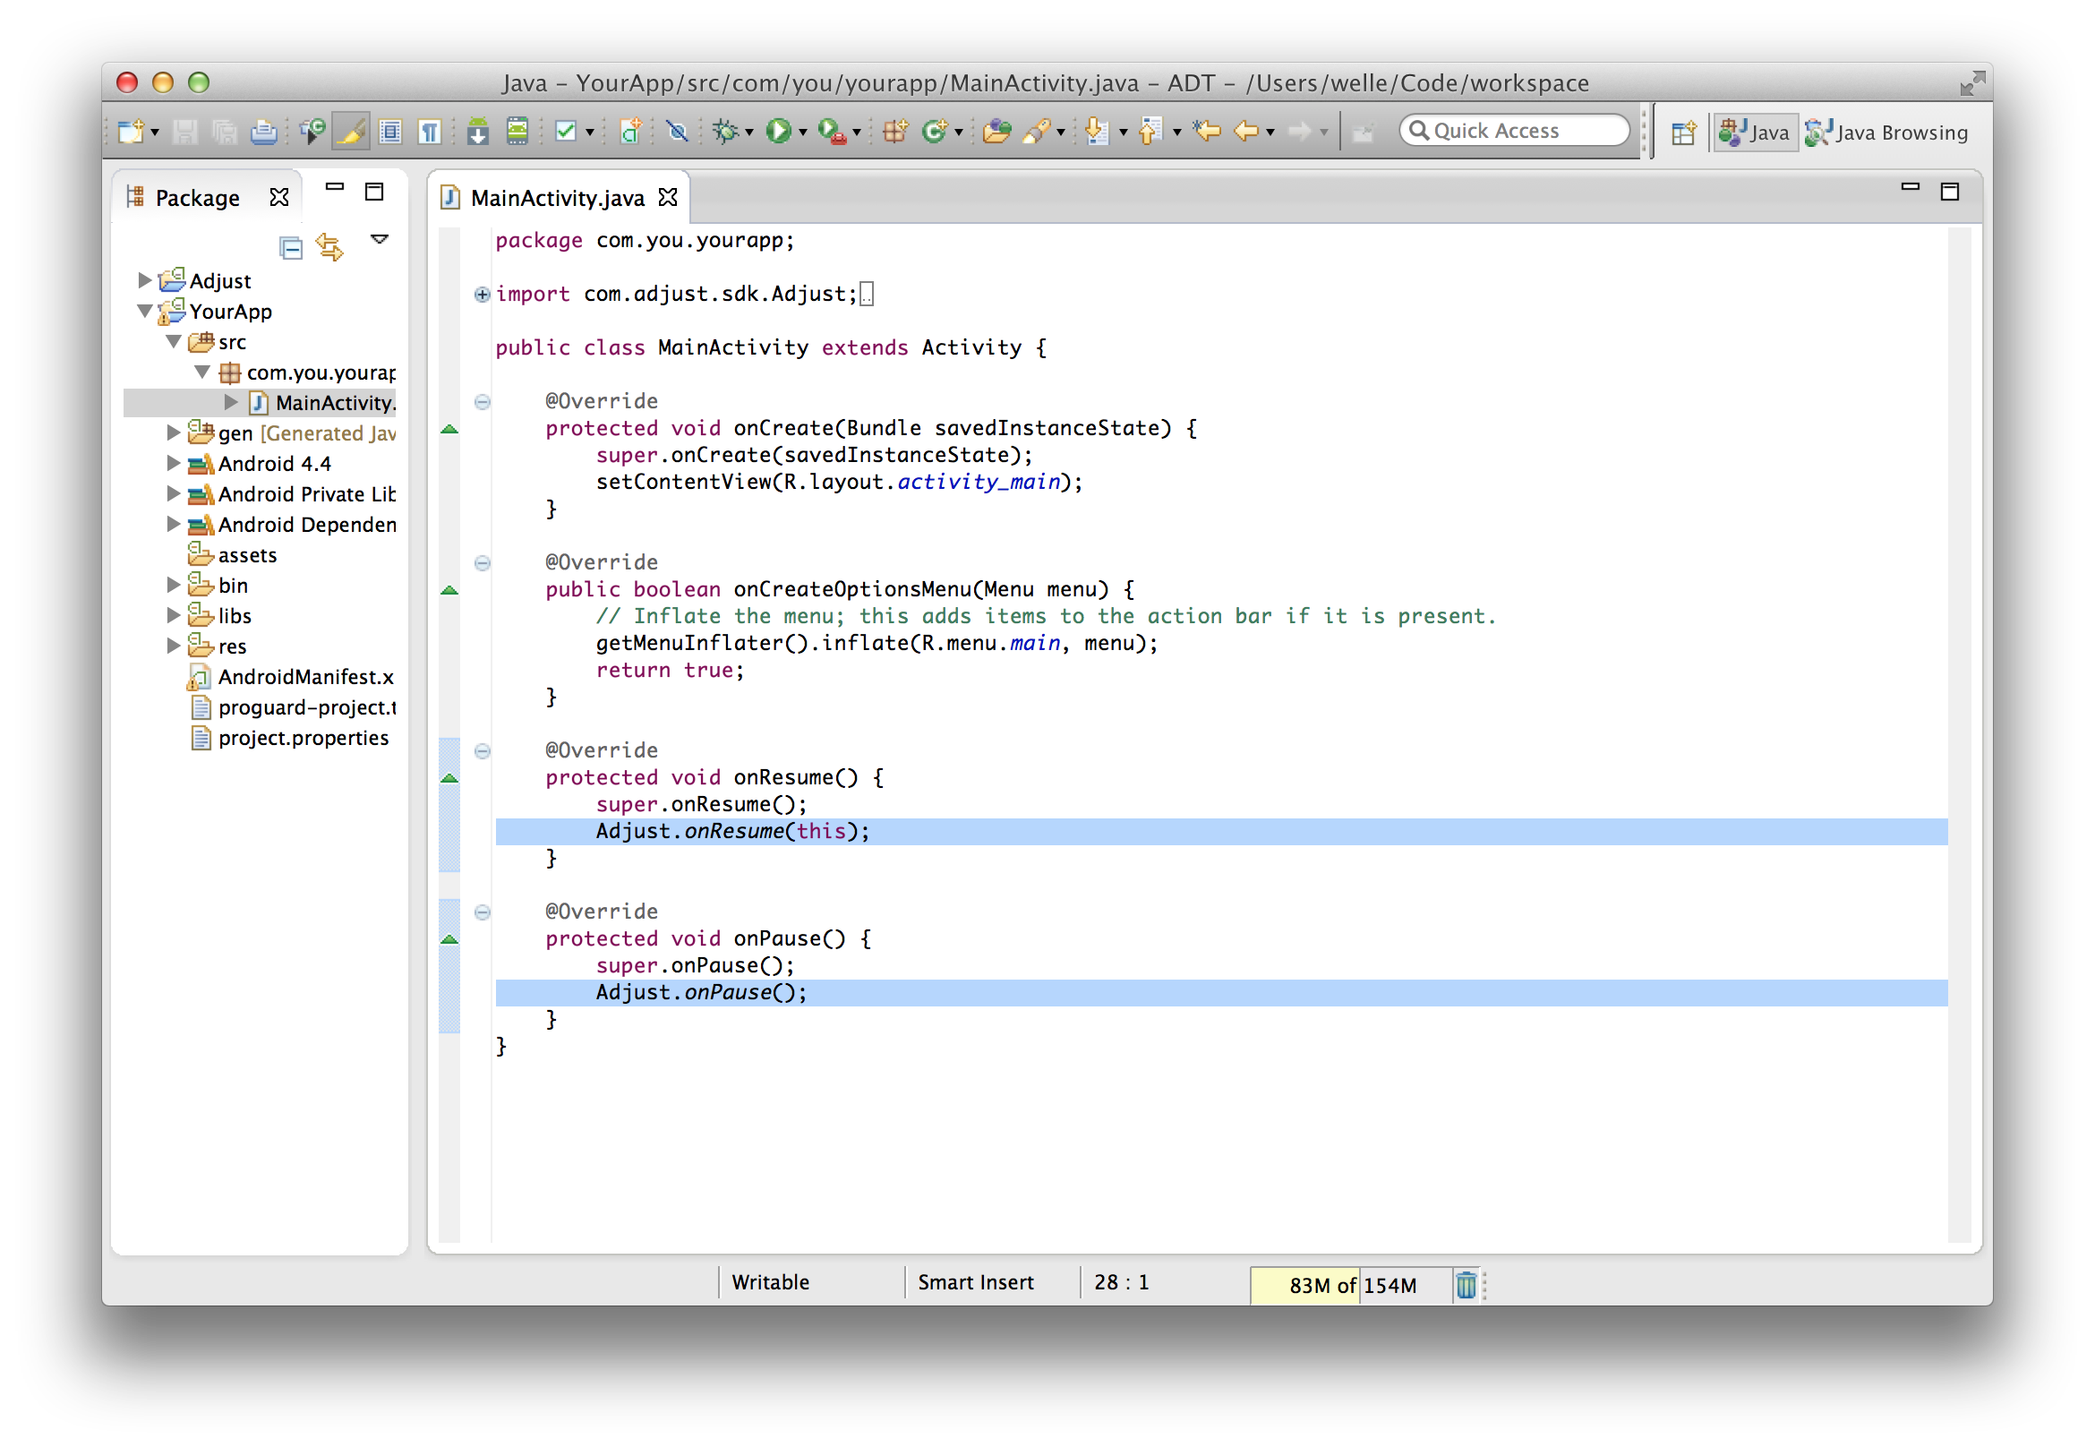Expand the Adjust project tree node
The width and height of the screenshot is (2095, 1447).
[x=144, y=280]
